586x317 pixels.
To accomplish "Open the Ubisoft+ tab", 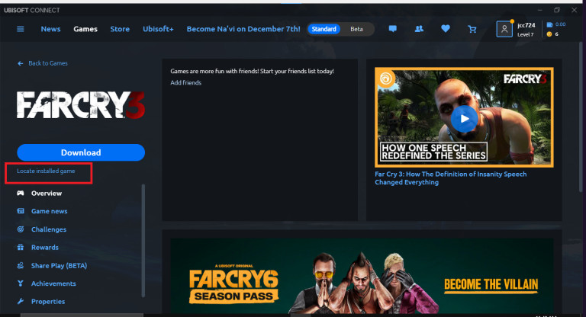I will (x=157, y=29).
